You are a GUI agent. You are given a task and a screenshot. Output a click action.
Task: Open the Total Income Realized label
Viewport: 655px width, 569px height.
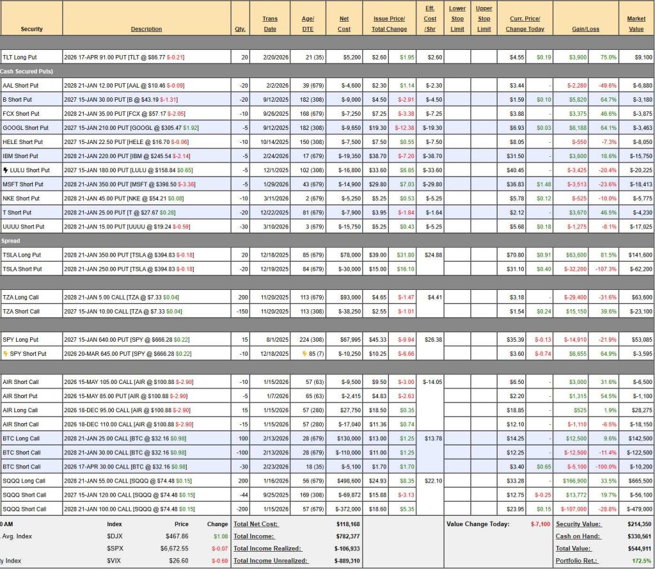(267, 548)
